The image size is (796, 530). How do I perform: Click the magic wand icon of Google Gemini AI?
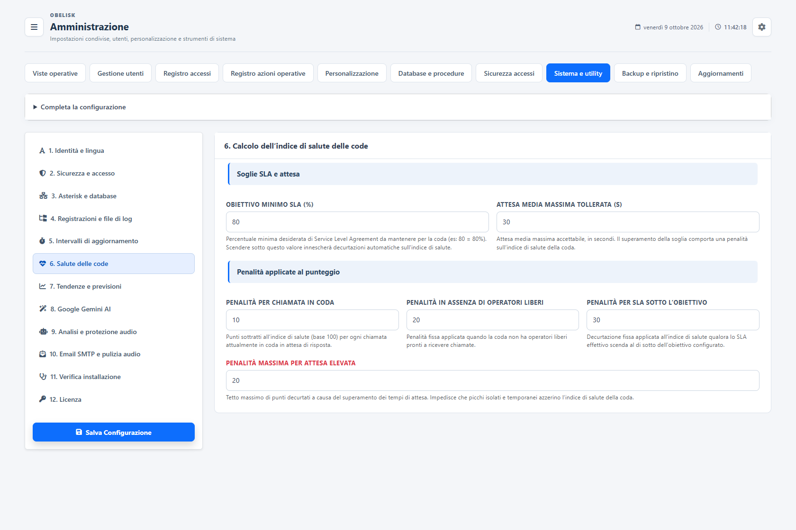[x=43, y=309]
